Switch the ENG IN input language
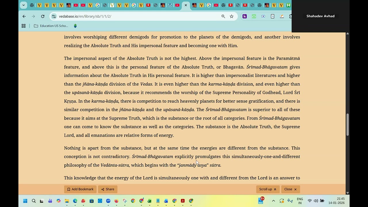This screenshot has width=368, height=207. [x=300, y=201]
